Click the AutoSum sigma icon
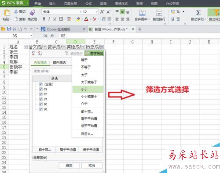220x173 pixels. (x=198, y=13)
